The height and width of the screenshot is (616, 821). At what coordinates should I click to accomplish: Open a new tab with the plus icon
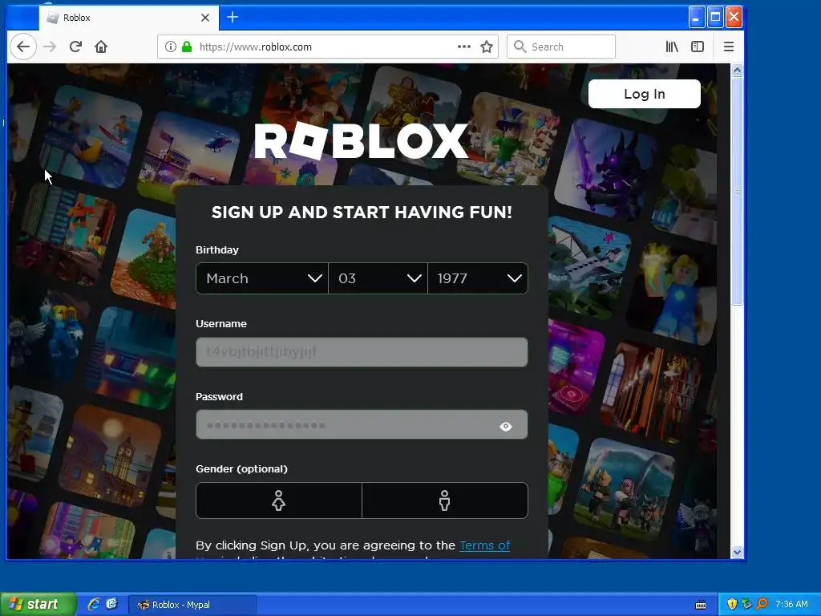coord(233,18)
